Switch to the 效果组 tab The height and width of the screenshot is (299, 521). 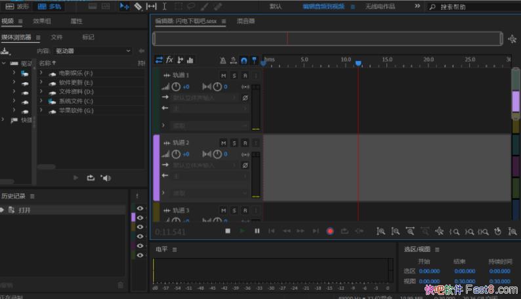click(42, 21)
